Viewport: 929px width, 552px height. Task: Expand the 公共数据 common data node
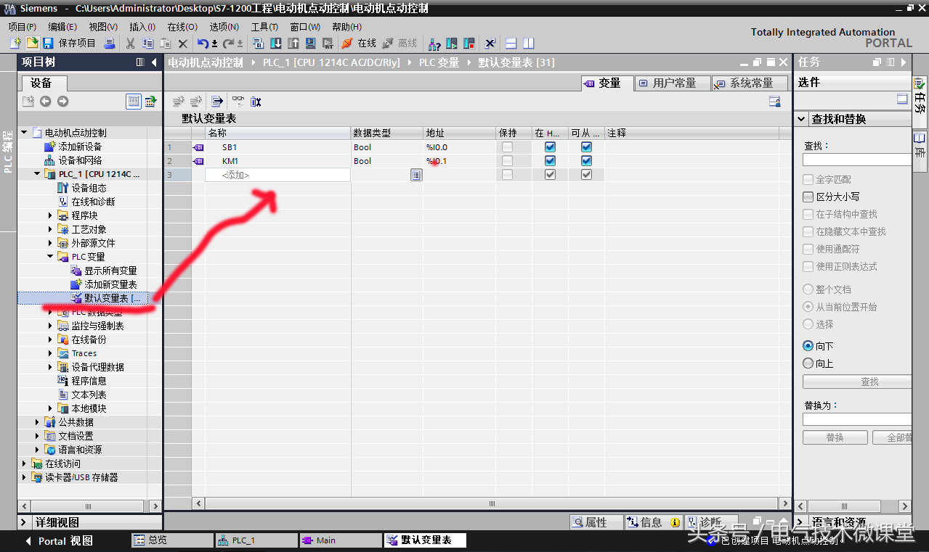click(38, 422)
